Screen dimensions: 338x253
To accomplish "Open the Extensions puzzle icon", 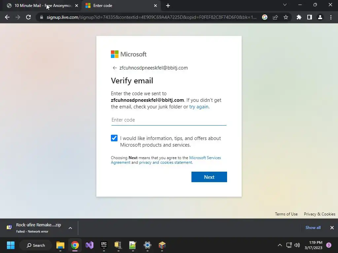I will pos(299,17).
